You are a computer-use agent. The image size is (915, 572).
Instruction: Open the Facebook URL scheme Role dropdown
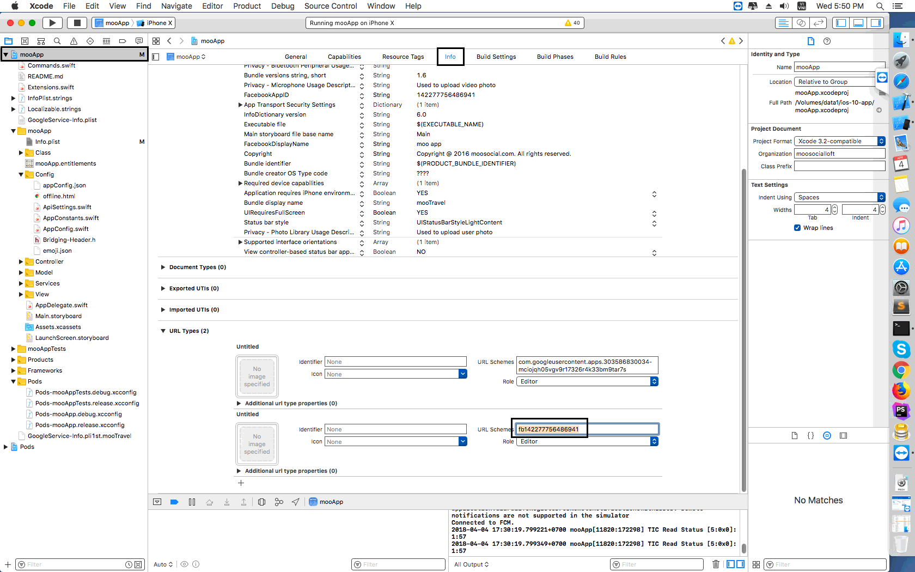587,441
